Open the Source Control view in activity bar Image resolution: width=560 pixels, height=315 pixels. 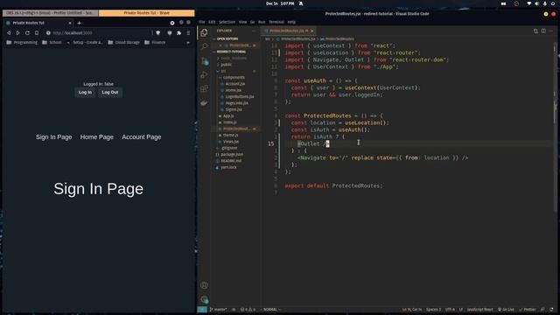click(x=204, y=61)
